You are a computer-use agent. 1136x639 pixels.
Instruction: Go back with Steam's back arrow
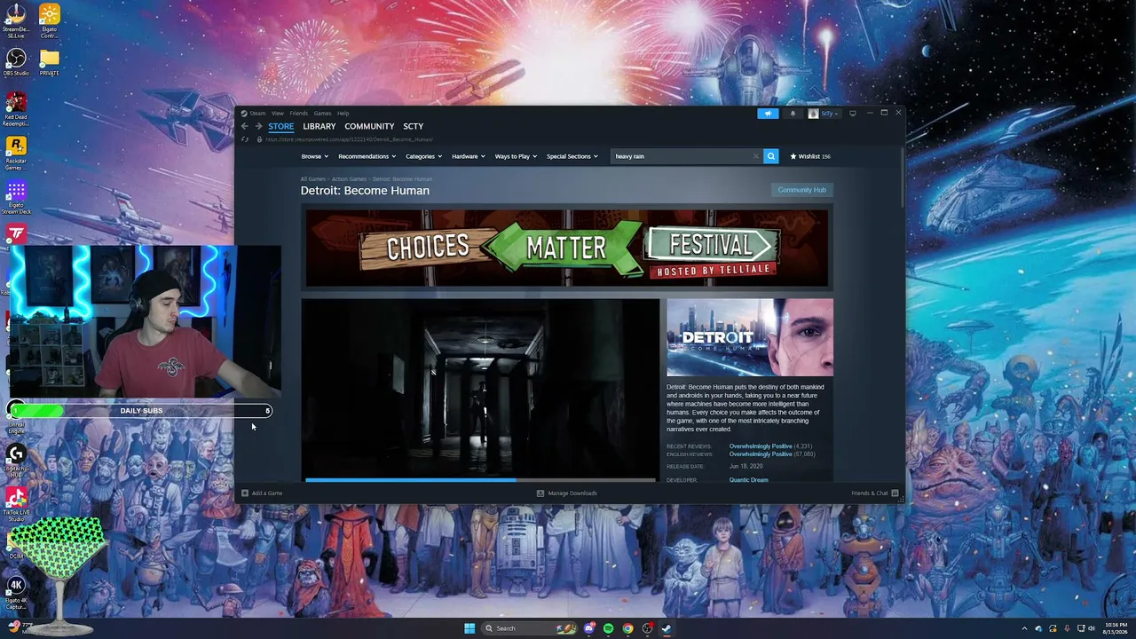[x=245, y=126]
